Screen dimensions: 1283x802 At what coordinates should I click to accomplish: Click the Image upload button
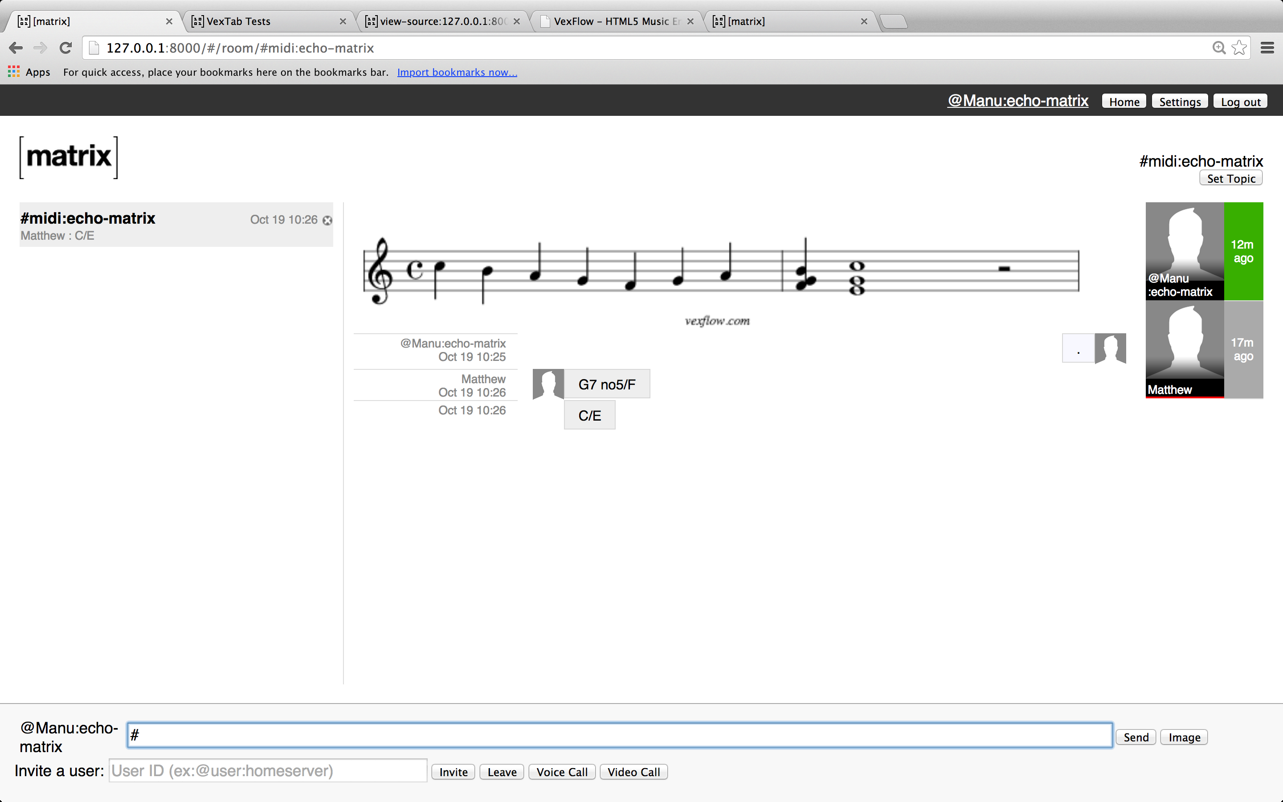pos(1184,737)
